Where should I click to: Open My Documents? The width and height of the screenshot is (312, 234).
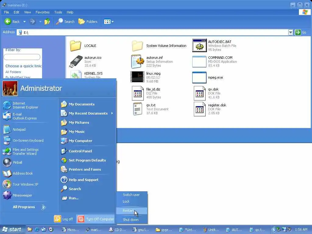(x=78, y=104)
